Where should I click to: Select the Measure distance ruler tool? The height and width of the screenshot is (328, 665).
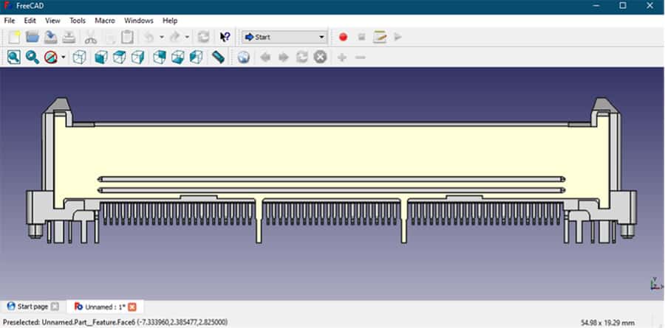[218, 57]
